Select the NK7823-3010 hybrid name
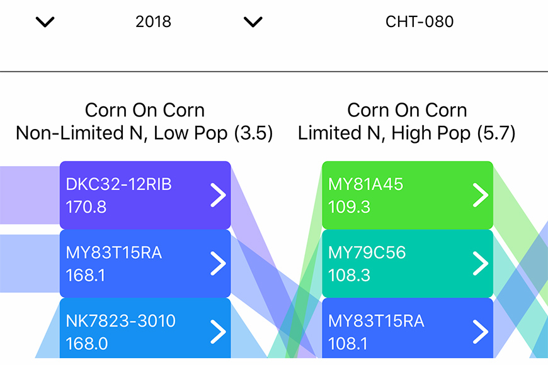The width and height of the screenshot is (548, 365). [x=120, y=321]
